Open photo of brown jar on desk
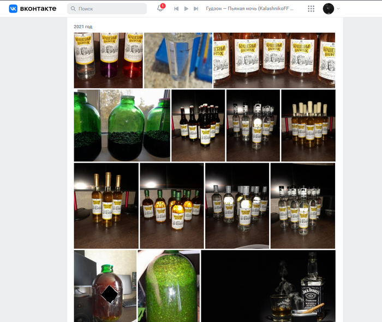This screenshot has height=322, width=382. pyautogui.click(x=105, y=286)
